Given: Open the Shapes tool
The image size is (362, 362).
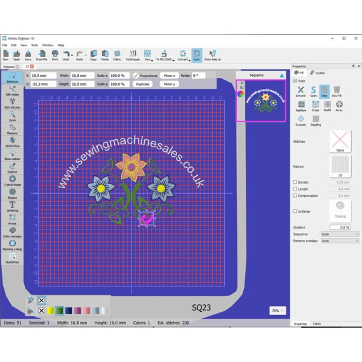Looking at the screenshot, I should [x=12, y=194].
